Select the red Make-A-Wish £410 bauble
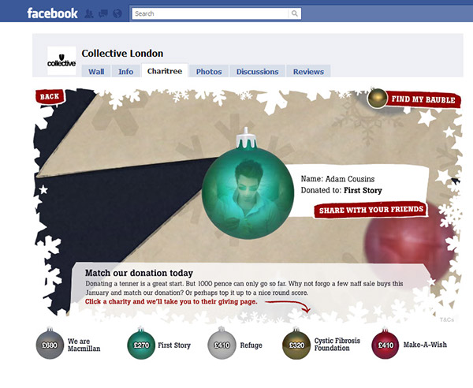The image size is (473, 388). tap(385, 344)
